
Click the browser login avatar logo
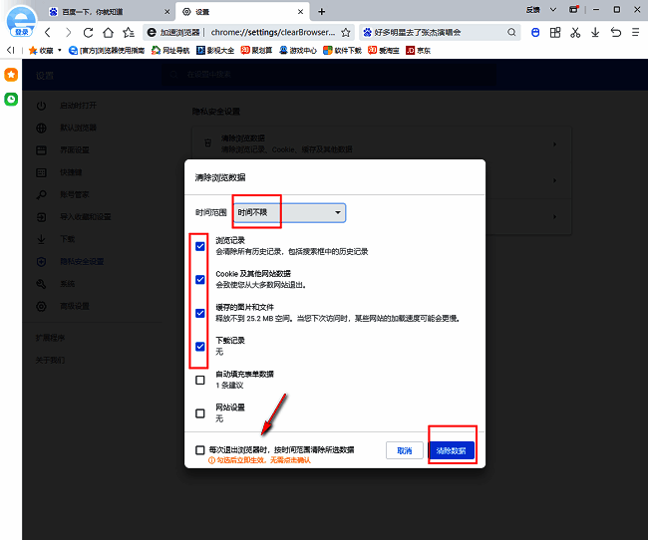pos(22,22)
